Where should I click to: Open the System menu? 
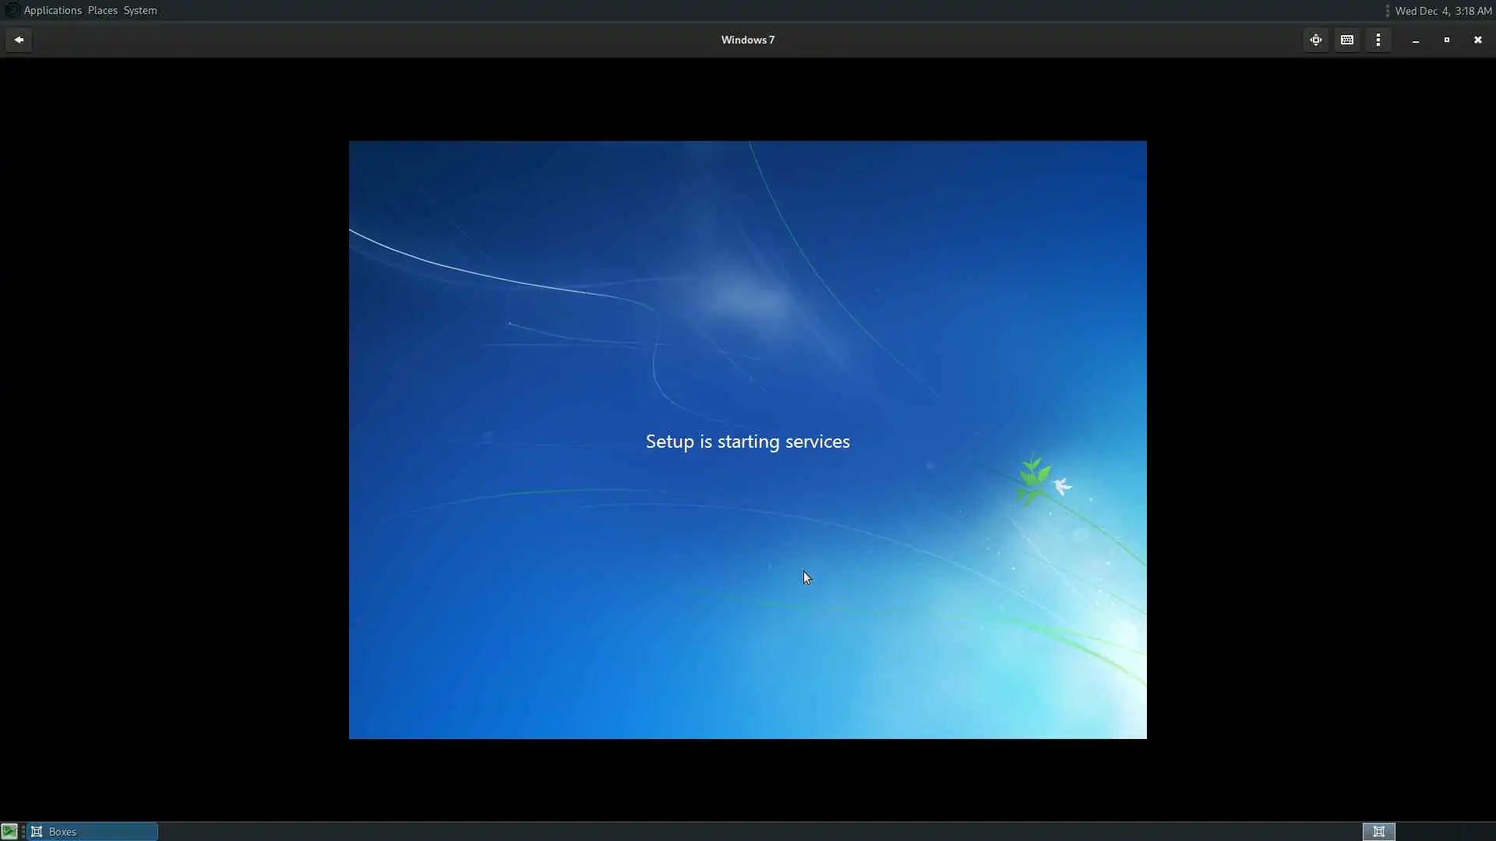click(140, 10)
